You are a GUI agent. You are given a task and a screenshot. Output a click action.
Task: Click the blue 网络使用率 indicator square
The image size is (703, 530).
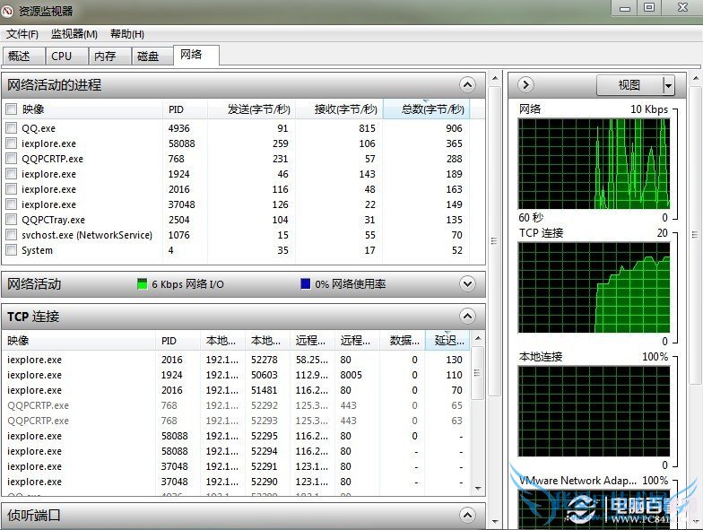coord(306,284)
